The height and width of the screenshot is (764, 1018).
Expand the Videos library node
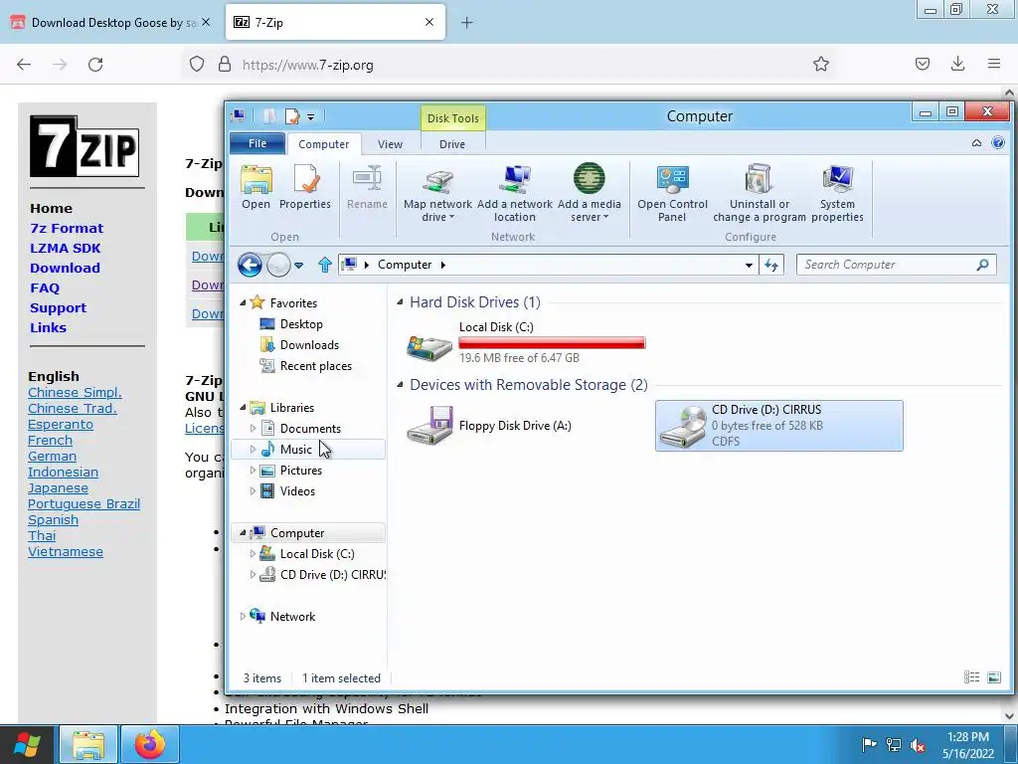[x=253, y=491]
